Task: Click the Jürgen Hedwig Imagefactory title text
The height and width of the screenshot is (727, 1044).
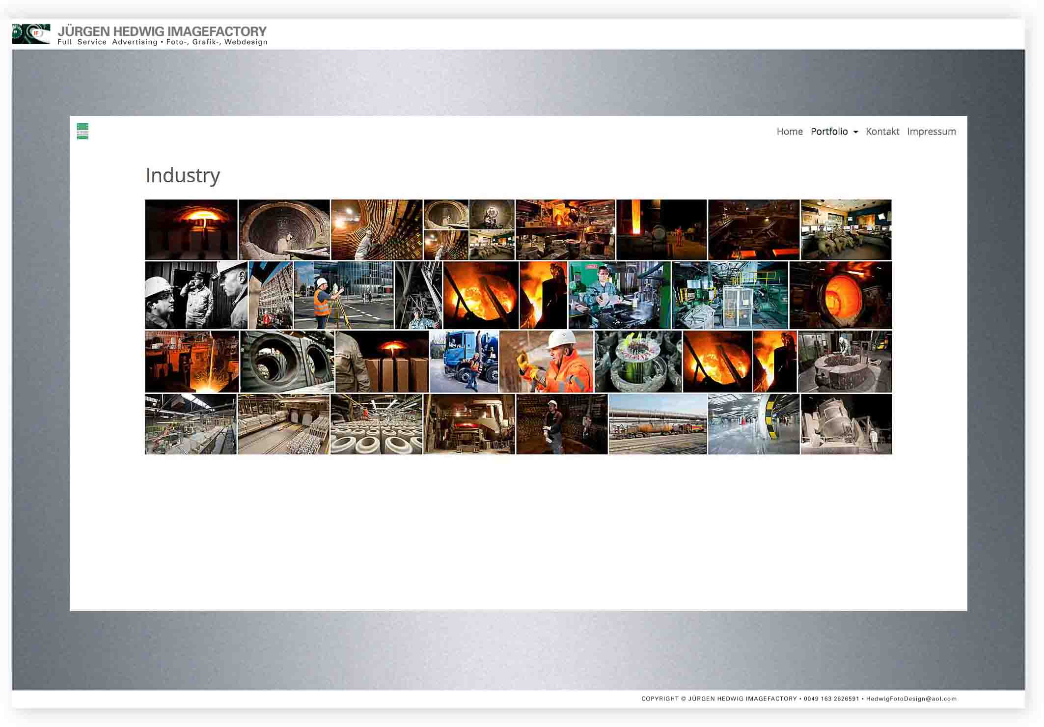Action: (x=162, y=31)
